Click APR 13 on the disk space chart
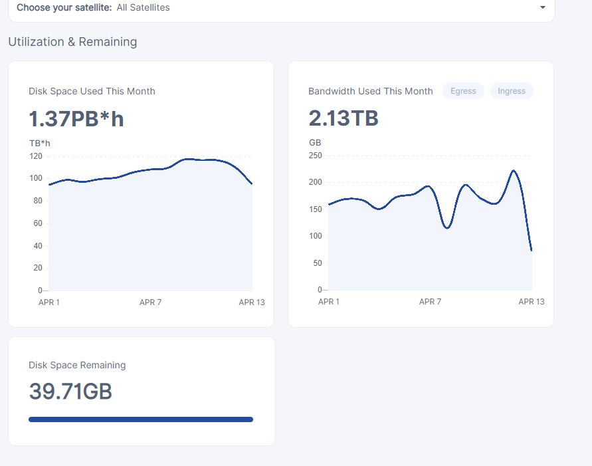 tap(252, 302)
